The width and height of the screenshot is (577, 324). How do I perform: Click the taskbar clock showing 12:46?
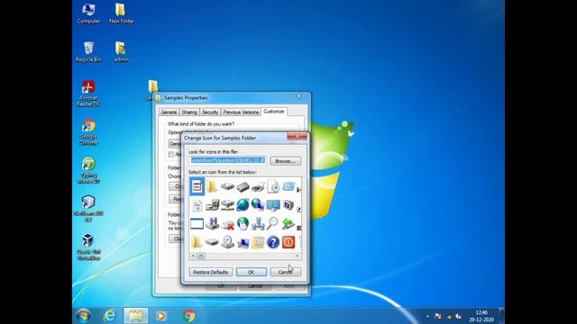pos(481,316)
